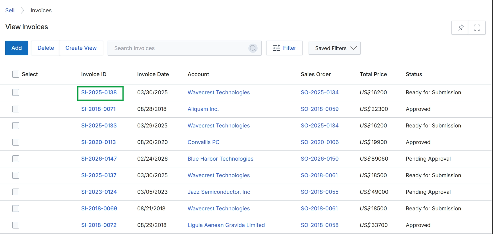
Task: Click the Invoice ID column header
Action: point(94,74)
